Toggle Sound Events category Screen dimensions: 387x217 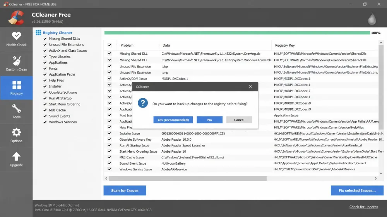[45, 116]
